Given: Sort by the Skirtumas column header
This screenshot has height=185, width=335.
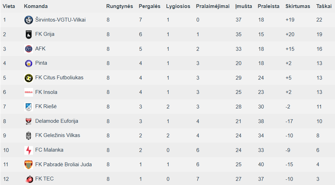Looking at the screenshot, I should point(298,6).
